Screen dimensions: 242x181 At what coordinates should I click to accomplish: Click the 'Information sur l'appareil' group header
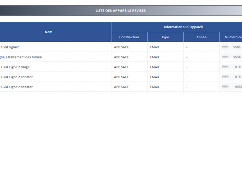click(183, 27)
